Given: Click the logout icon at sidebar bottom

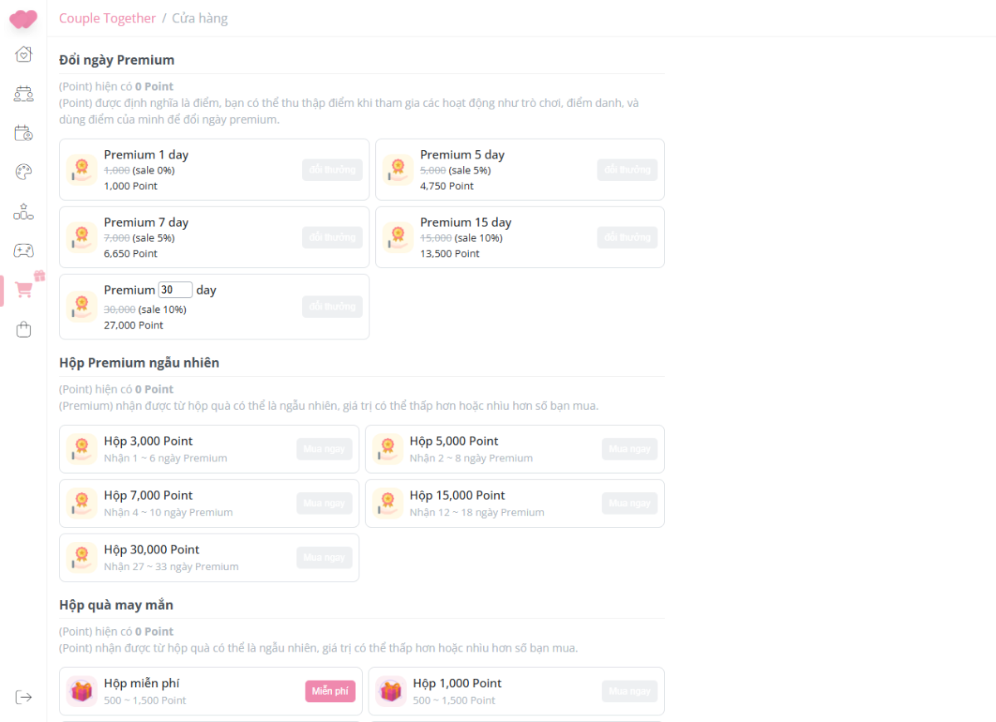Looking at the screenshot, I should (x=23, y=697).
